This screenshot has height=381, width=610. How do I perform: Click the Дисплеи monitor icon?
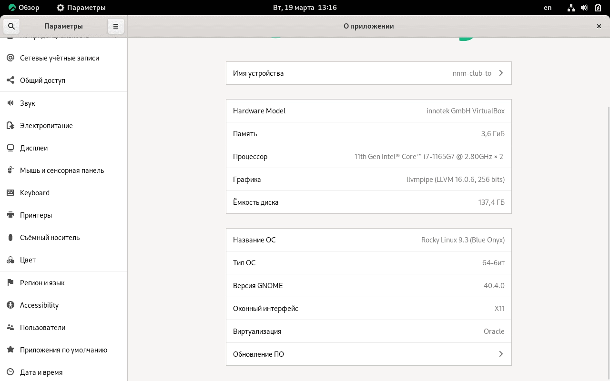(10, 148)
